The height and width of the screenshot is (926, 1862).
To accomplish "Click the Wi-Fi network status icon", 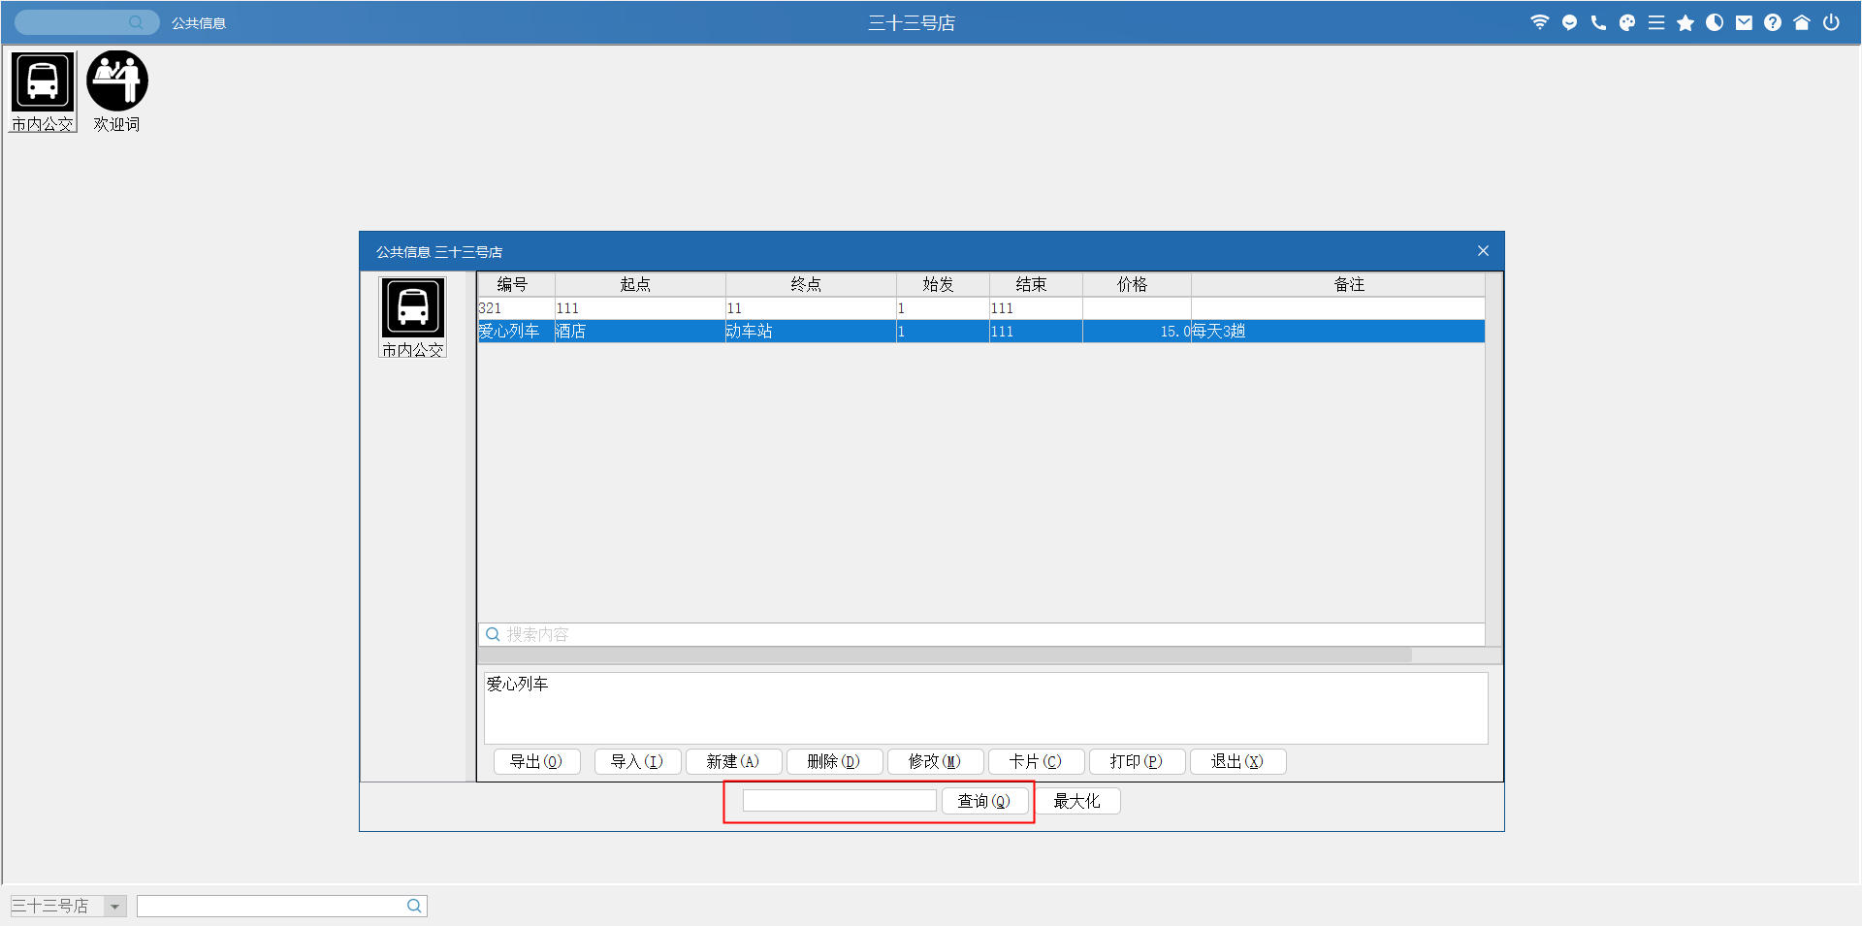I will [1539, 22].
